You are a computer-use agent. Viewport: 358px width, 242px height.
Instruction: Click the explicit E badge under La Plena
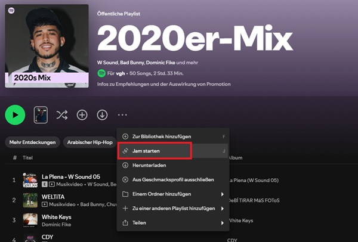45,184
